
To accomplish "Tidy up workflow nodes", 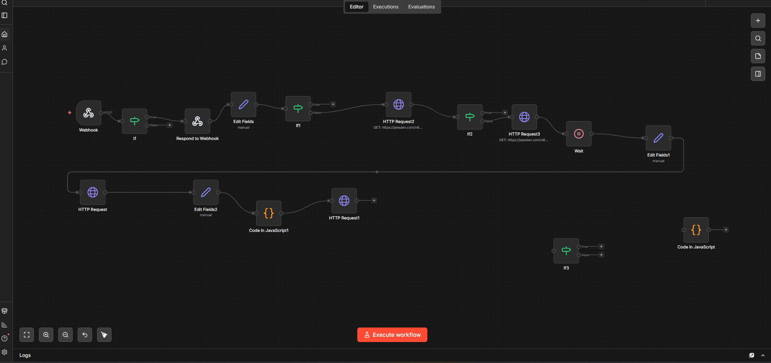I will [104, 335].
